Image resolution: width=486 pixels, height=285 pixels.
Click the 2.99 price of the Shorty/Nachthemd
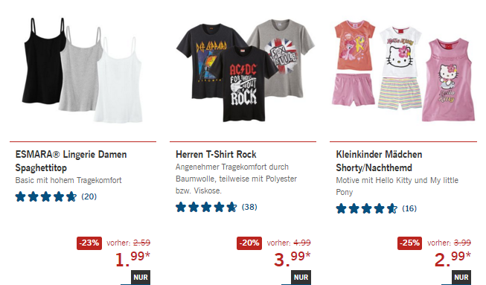click(453, 259)
